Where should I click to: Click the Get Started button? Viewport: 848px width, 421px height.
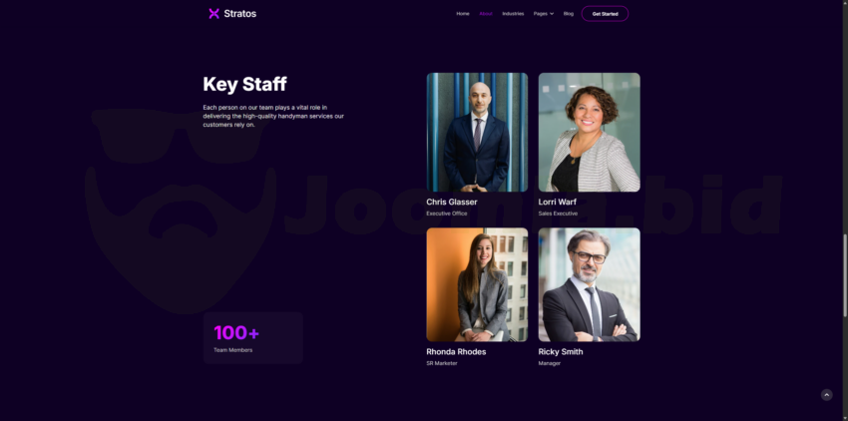coord(605,14)
